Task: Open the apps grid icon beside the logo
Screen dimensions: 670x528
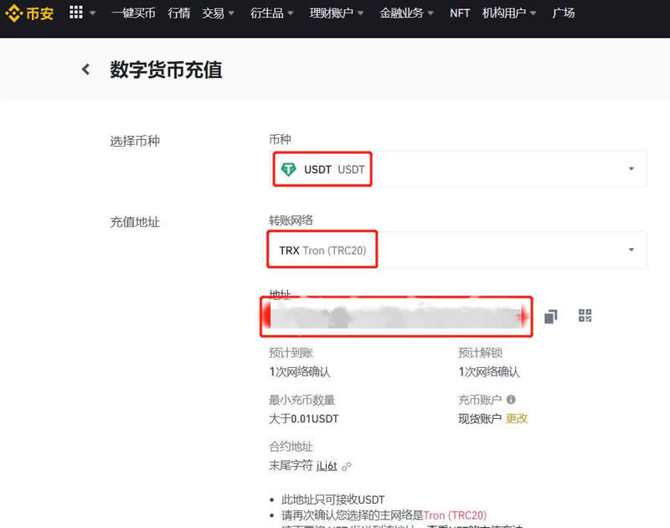Action: click(77, 13)
